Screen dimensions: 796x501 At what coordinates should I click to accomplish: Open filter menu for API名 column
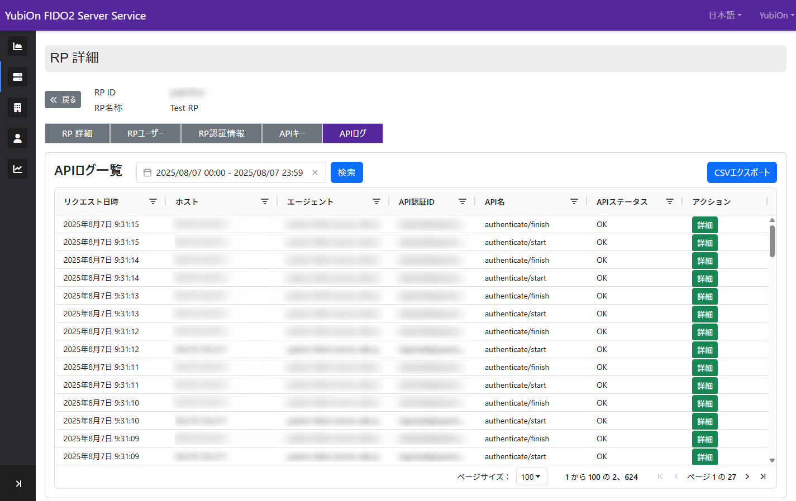coord(574,201)
